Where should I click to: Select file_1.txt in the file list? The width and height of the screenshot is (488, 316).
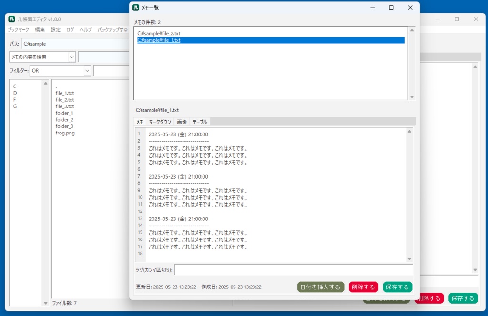click(65, 93)
